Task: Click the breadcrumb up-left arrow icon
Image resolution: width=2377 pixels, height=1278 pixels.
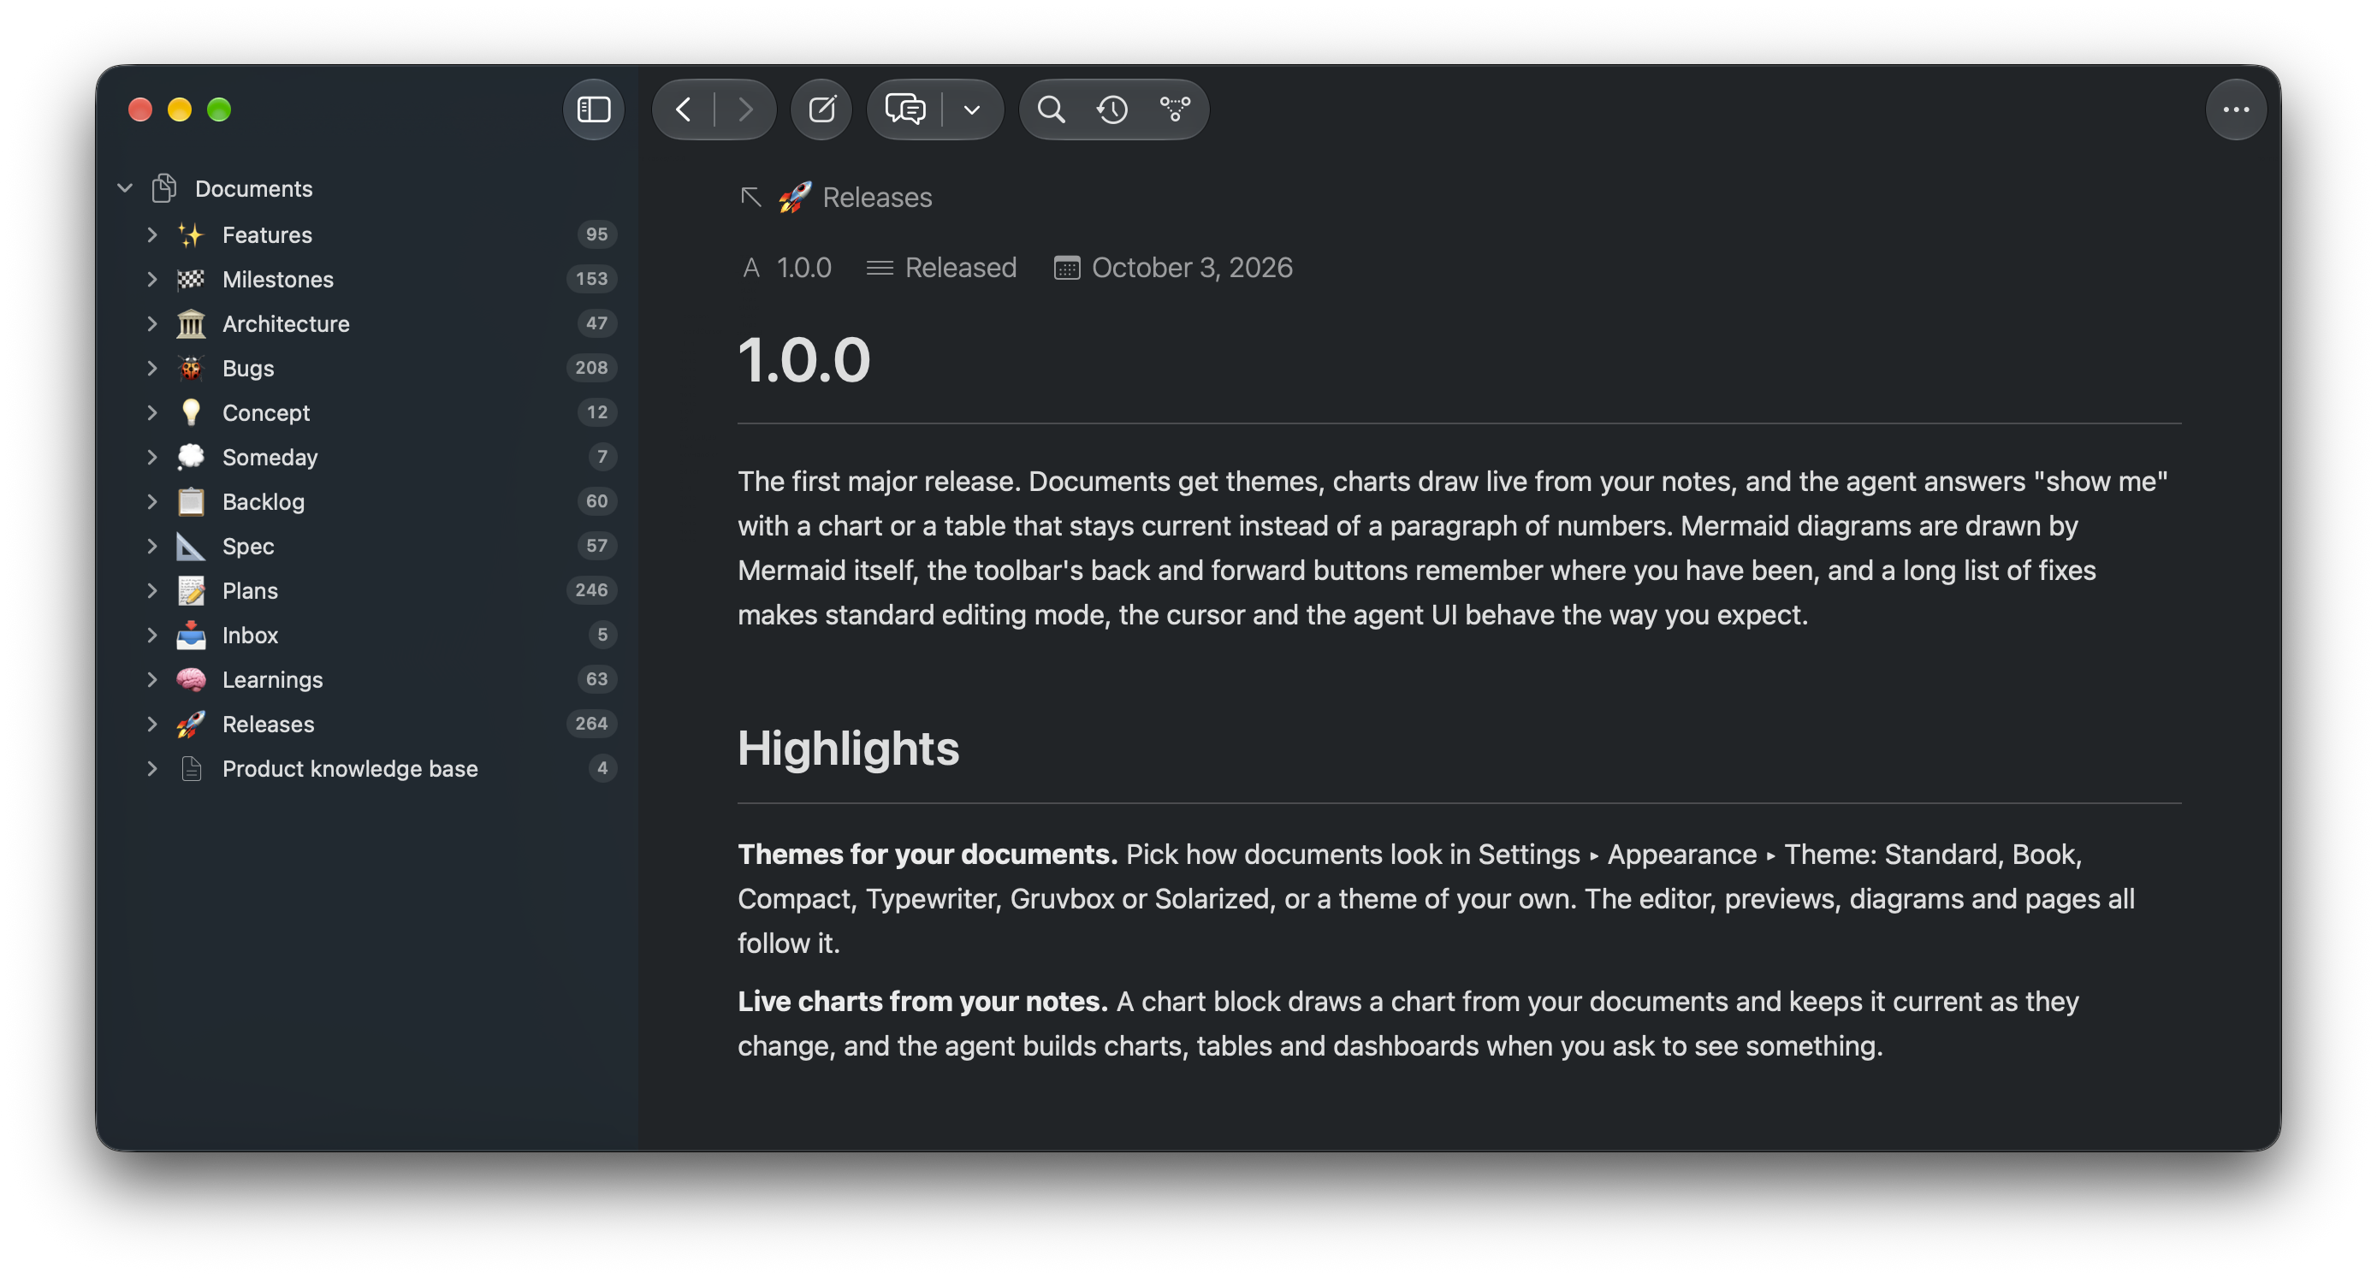Action: pyautogui.click(x=750, y=197)
